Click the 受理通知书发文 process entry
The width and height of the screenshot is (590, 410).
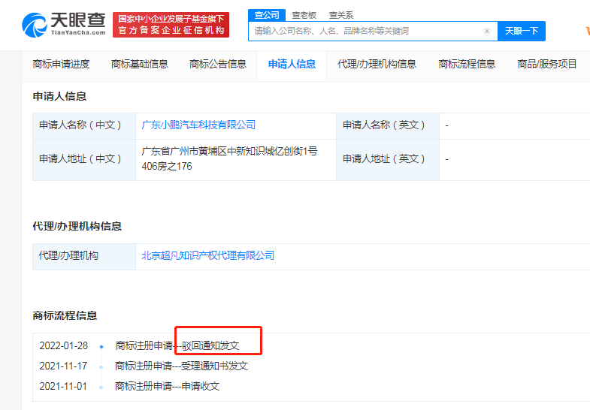(x=215, y=366)
